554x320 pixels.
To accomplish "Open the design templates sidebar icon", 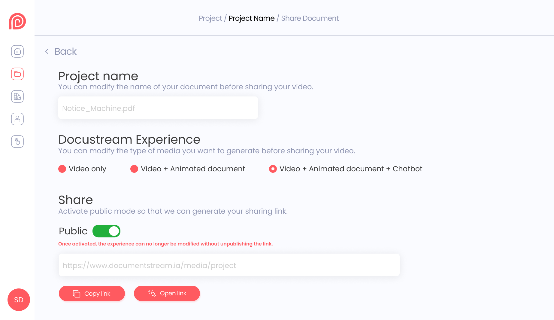I will click(x=17, y=96).
